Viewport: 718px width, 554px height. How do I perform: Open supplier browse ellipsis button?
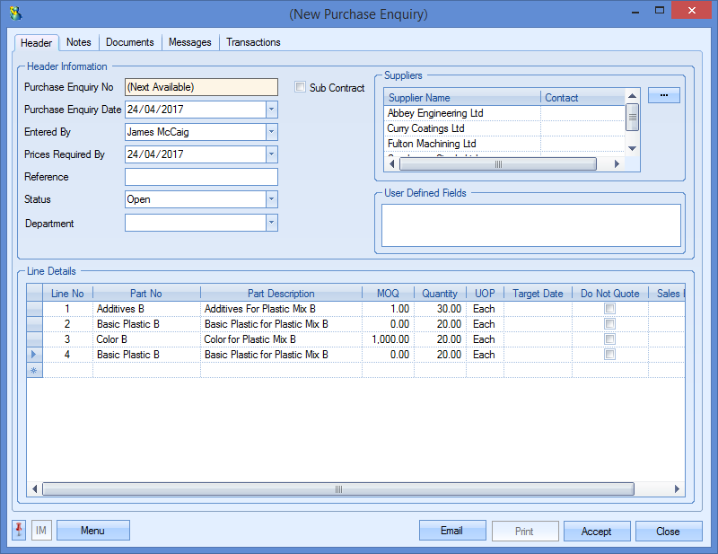[663, 95]
